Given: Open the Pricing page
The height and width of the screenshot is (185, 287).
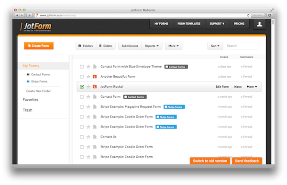Looking at the screenshot, I should pos(239,23).
